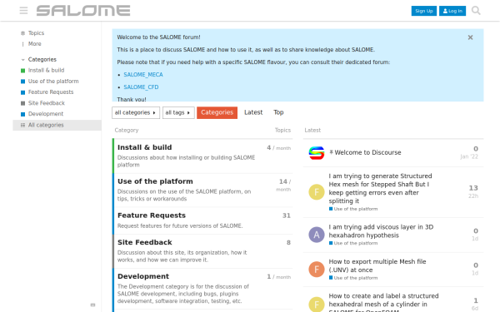This screenshot has height=312, width=500.
Task: Switch to the Latest tab
Action: [x=253, y=112]
